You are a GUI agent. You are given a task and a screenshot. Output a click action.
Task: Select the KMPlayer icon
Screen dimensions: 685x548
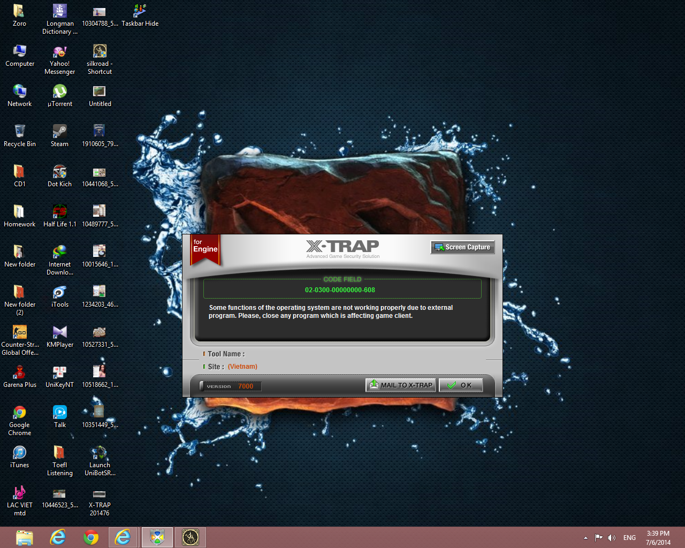coord(60,336)
